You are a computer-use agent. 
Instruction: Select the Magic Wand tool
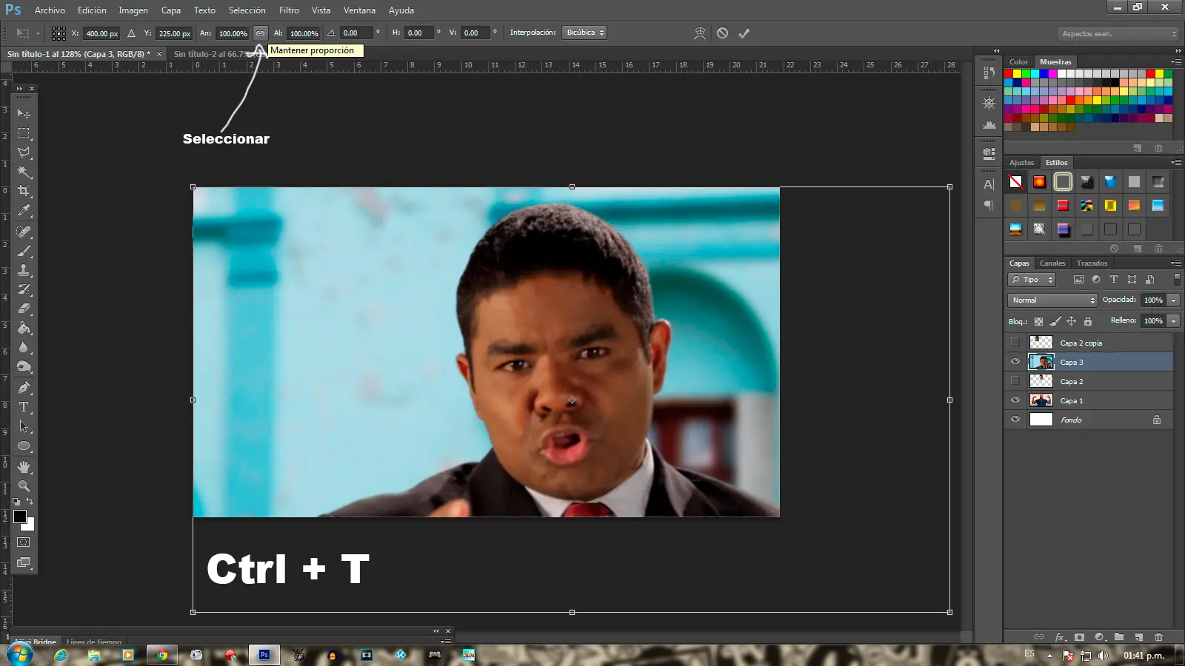pos(24,172)
